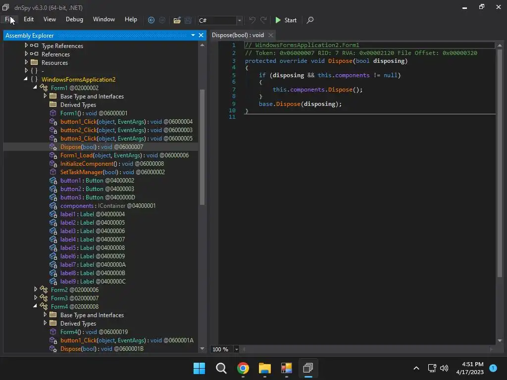The width and height of the screenshot is (507, 380).
Task: Click the code editor vertical scrollbar
Action: [x=500, y=163]
